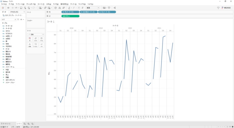This screenshot has height=128, width=234.
Task: Click the Run update refresh icon
Action: (33, 8)
